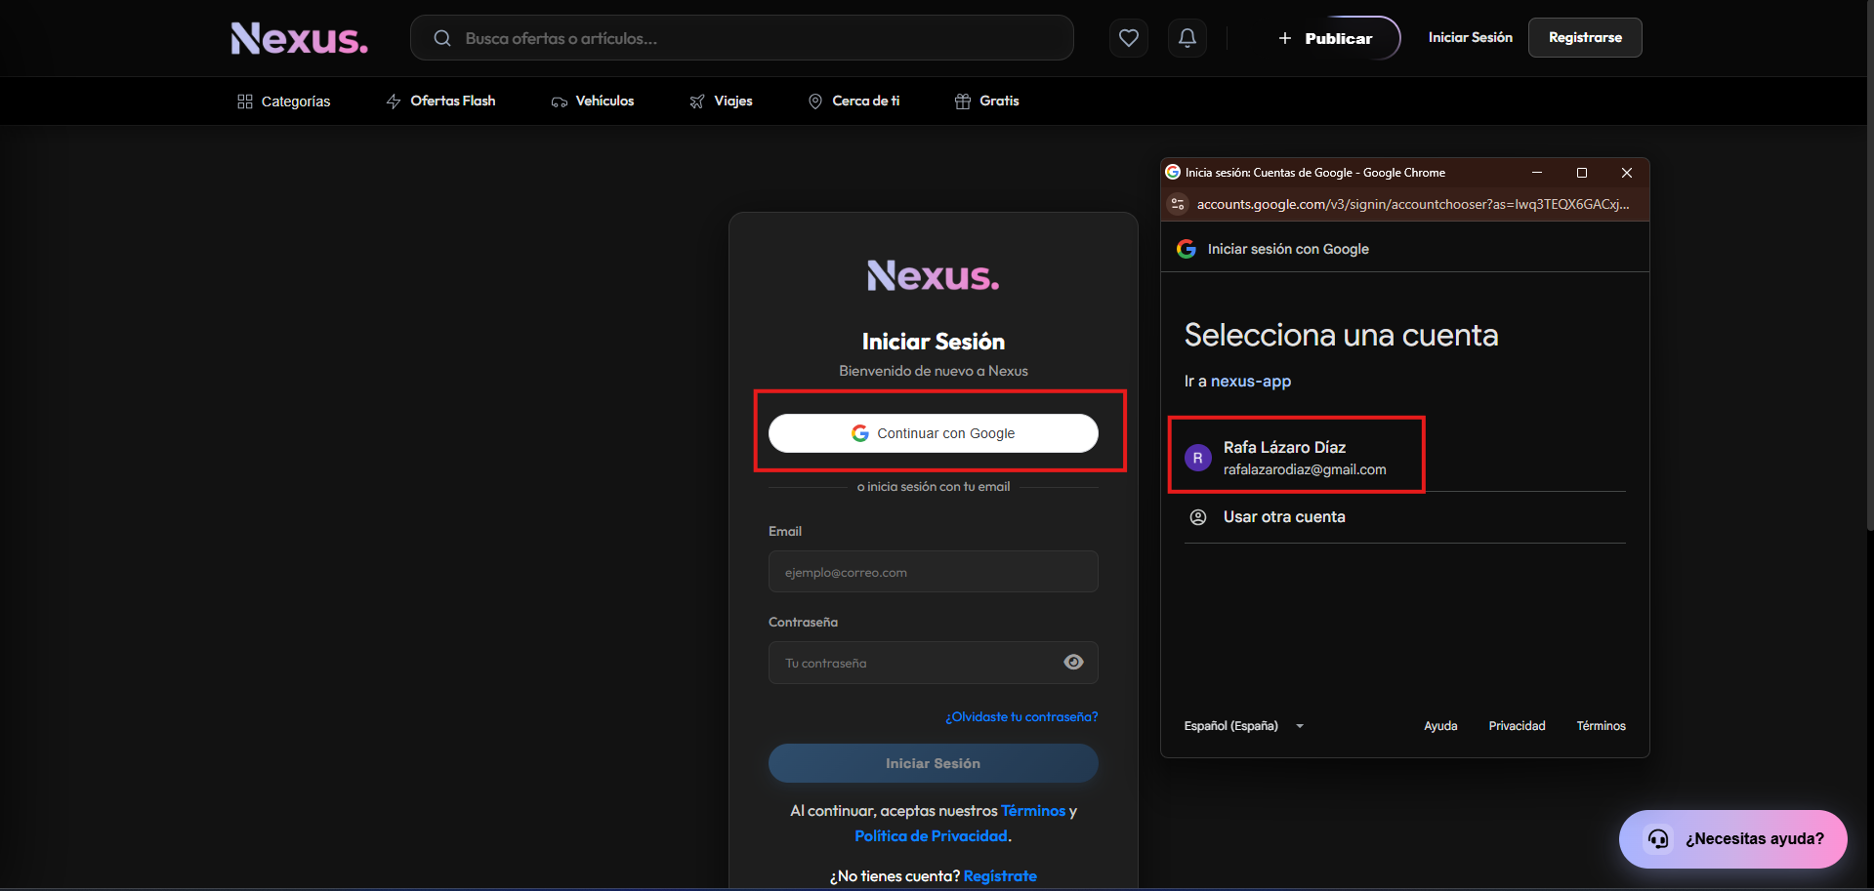This screenshot has width=1874, height=891.
Task: Click the Usar otra cuenta person icon
Action: (x=1198, y=517)
